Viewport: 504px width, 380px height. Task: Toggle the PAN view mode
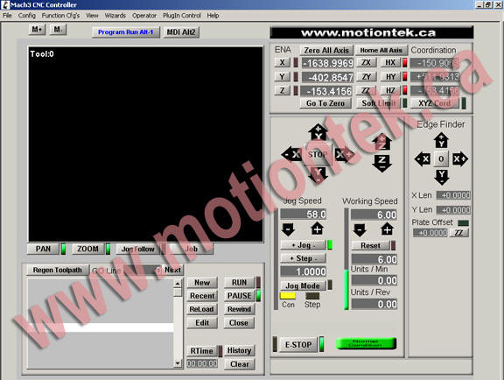coord(43,249)
